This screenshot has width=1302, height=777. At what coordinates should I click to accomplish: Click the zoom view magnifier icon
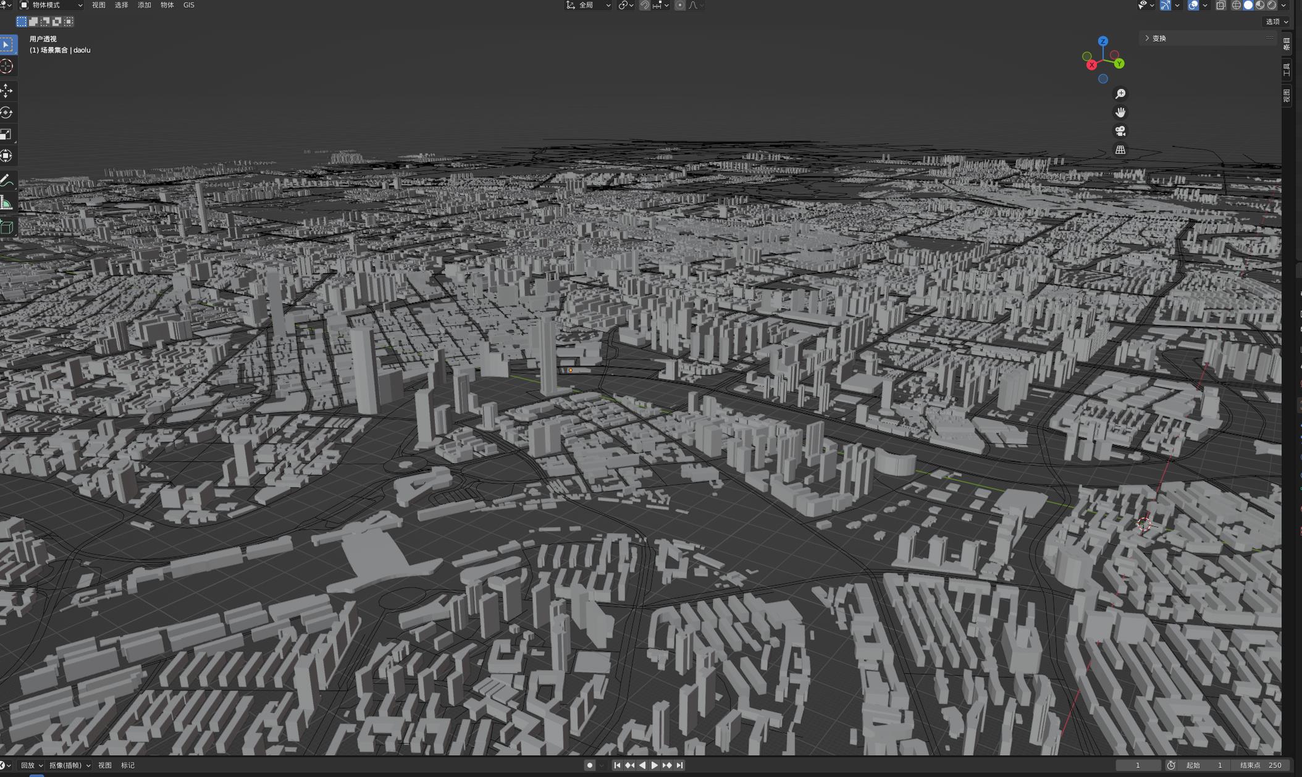click(x=1120, y=94)
